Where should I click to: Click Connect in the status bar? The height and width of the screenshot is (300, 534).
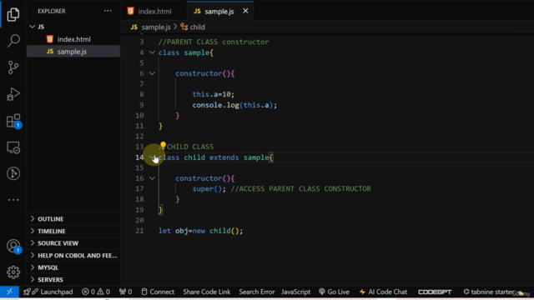(x=158, y=292)
